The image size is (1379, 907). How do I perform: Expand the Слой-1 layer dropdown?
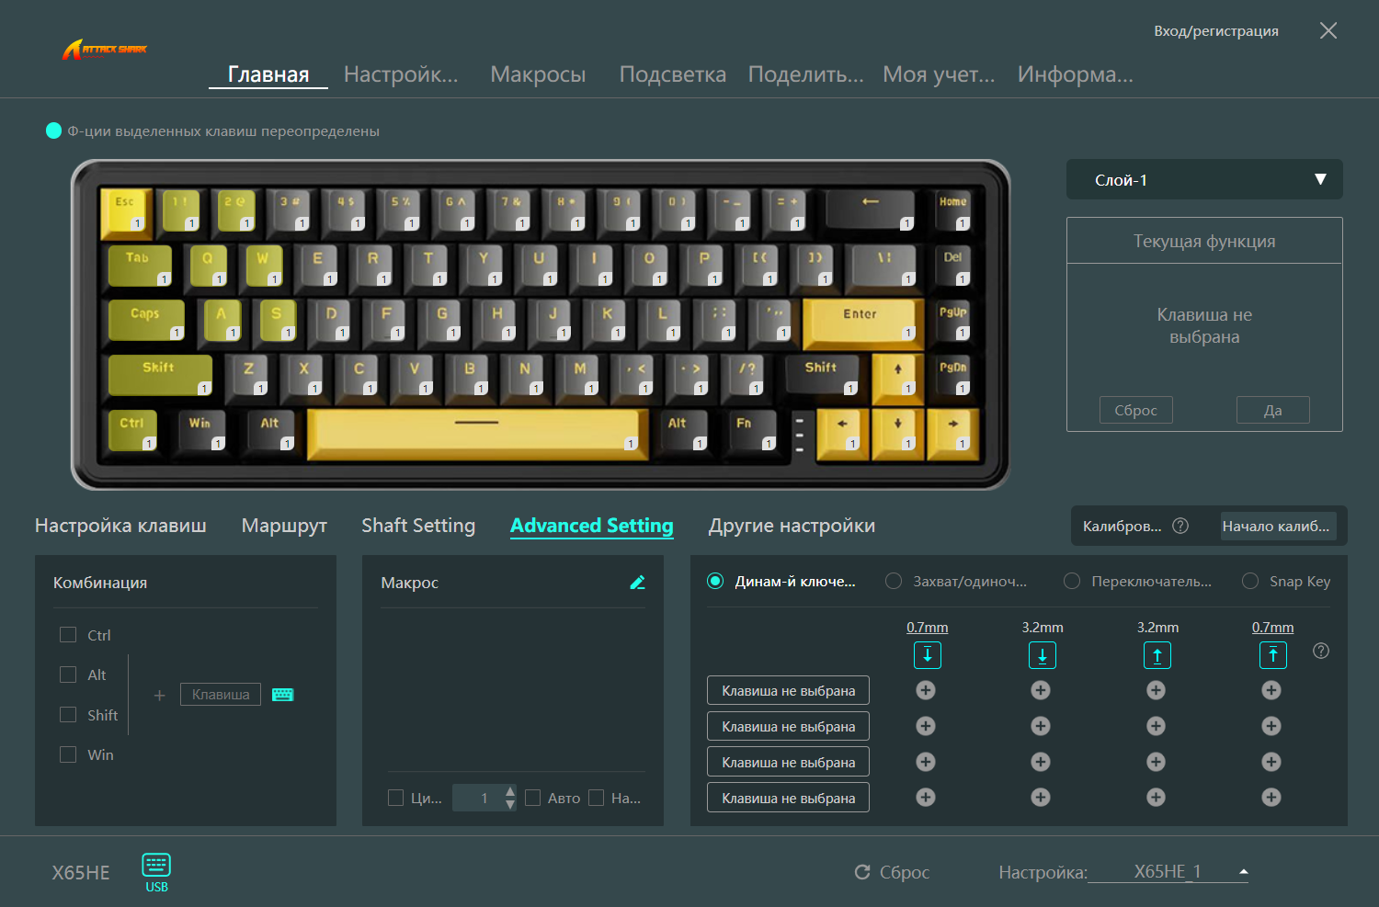click(x=1204, y=179)
